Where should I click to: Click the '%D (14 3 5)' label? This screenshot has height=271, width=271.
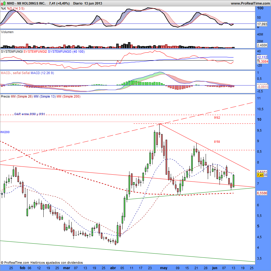point(16,8)
